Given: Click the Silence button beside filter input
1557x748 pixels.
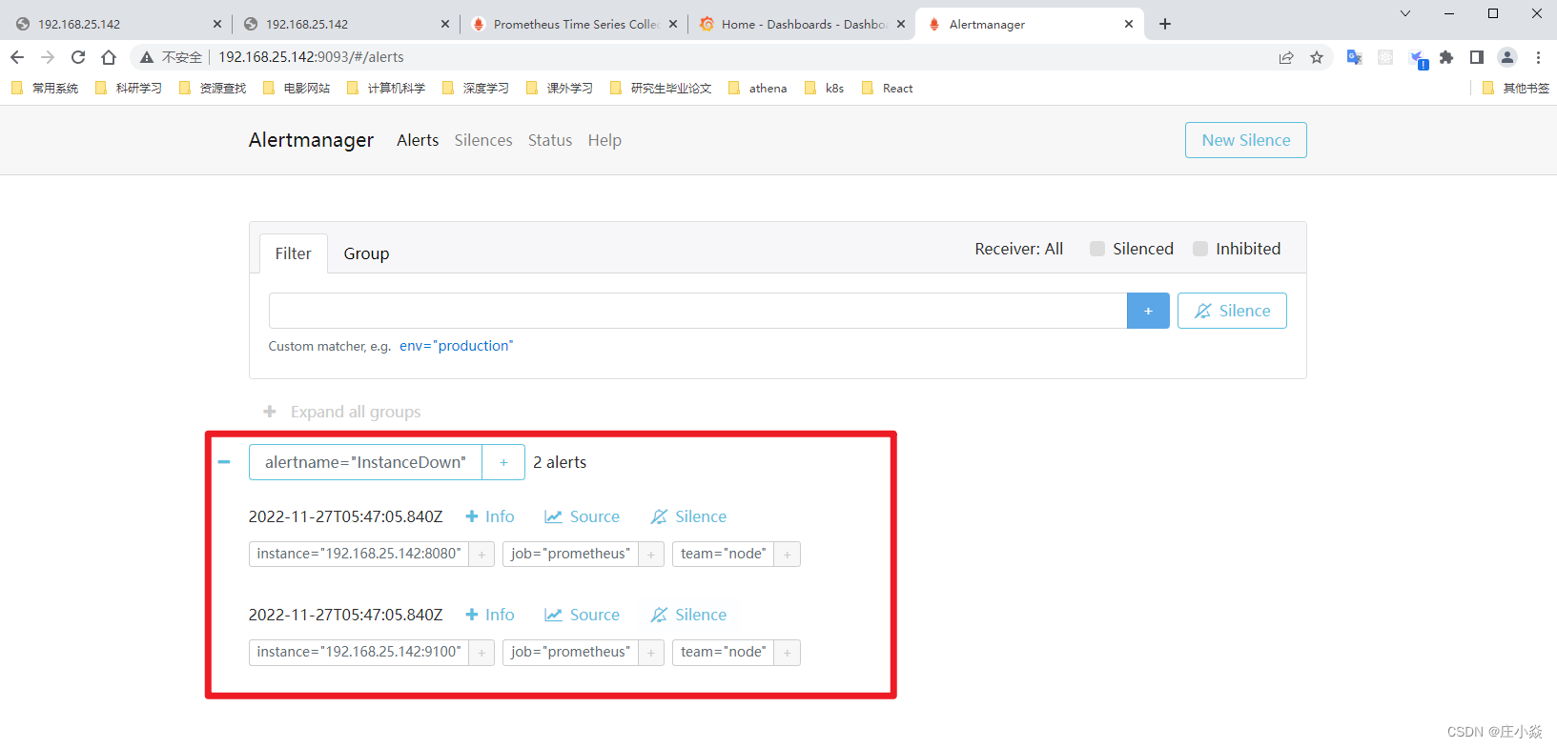Looking at the screenshot, I should point(1232,311).
